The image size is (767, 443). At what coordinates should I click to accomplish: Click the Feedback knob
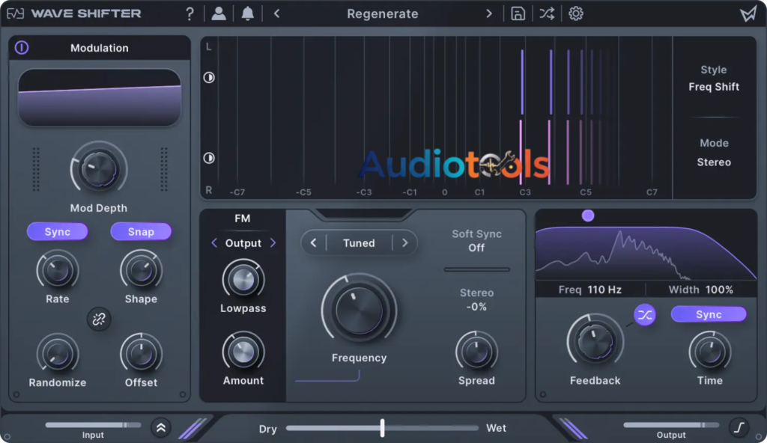pos(595,342)
